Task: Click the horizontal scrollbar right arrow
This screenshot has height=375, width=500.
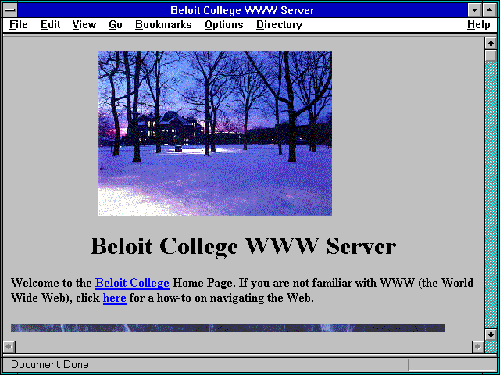Action: pyautogui.click(x=478, y=347)
